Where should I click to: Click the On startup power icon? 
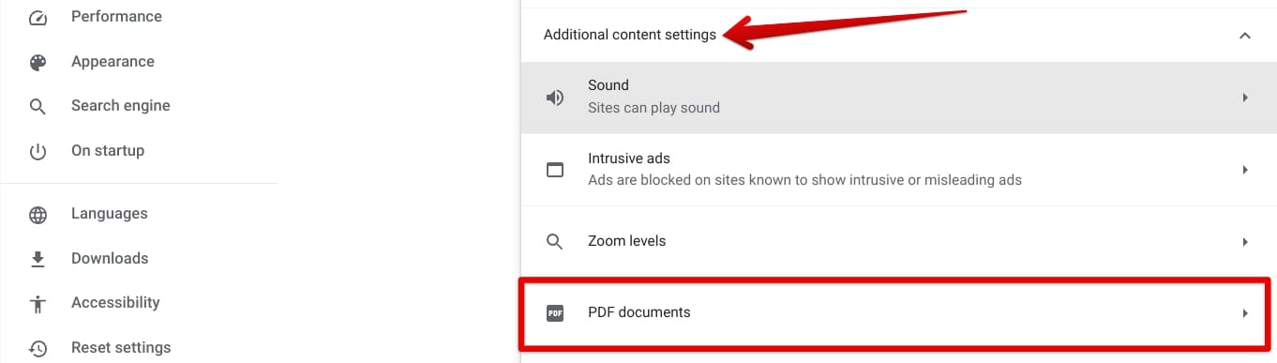[38, 151]
